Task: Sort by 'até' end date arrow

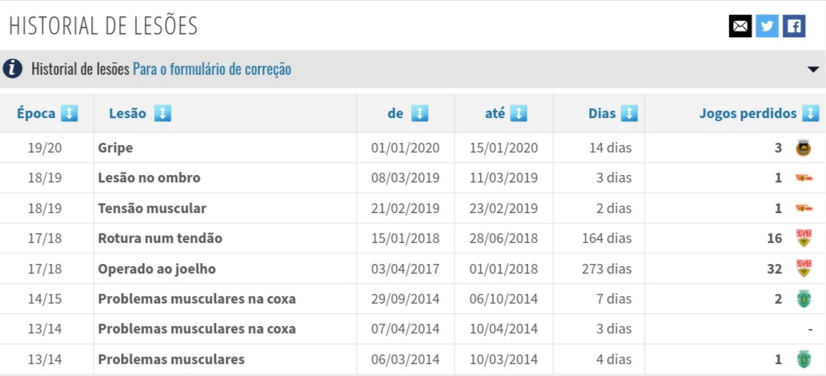Action: (x=519, y=114)
